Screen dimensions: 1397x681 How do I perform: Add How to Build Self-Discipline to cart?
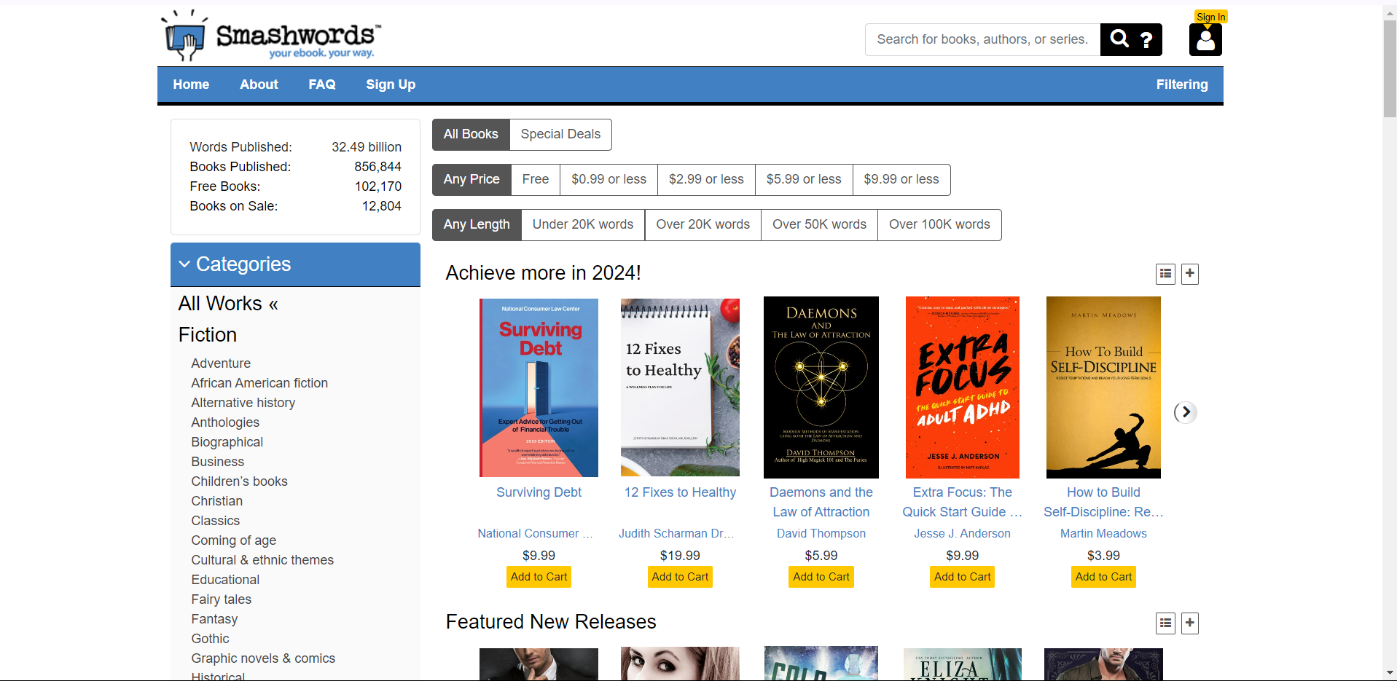1104,577
